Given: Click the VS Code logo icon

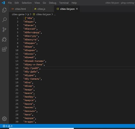Looking at the screenshot, I should pyautogui.click(x=3, y=3).
